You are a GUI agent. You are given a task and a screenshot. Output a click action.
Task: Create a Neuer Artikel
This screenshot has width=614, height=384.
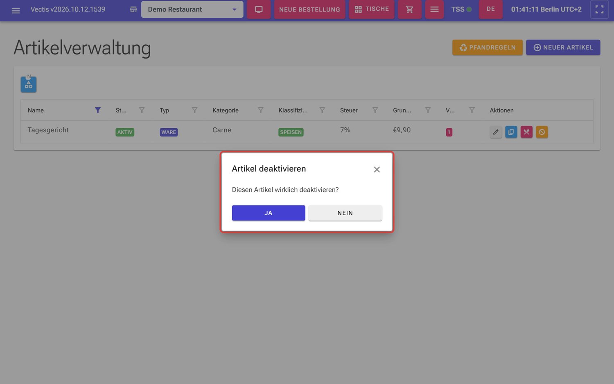click(x=563, y=47)
